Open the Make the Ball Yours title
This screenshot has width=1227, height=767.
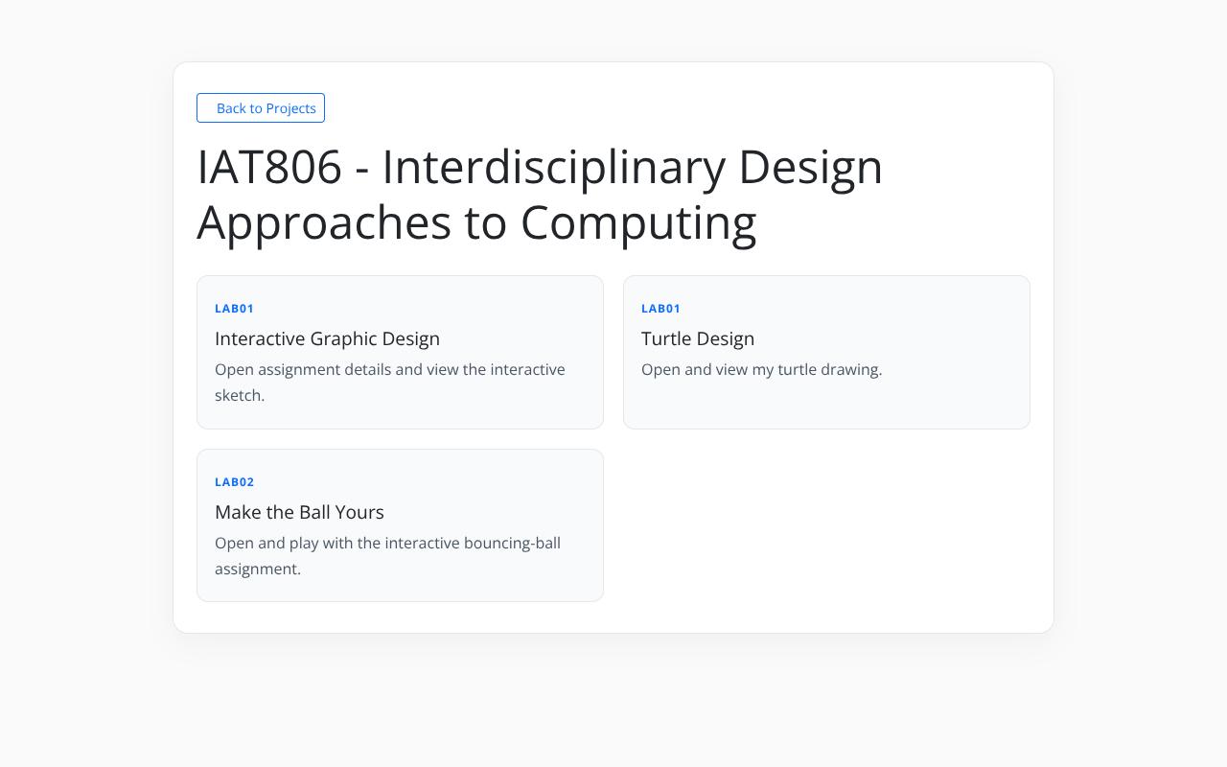coord(299,512)
